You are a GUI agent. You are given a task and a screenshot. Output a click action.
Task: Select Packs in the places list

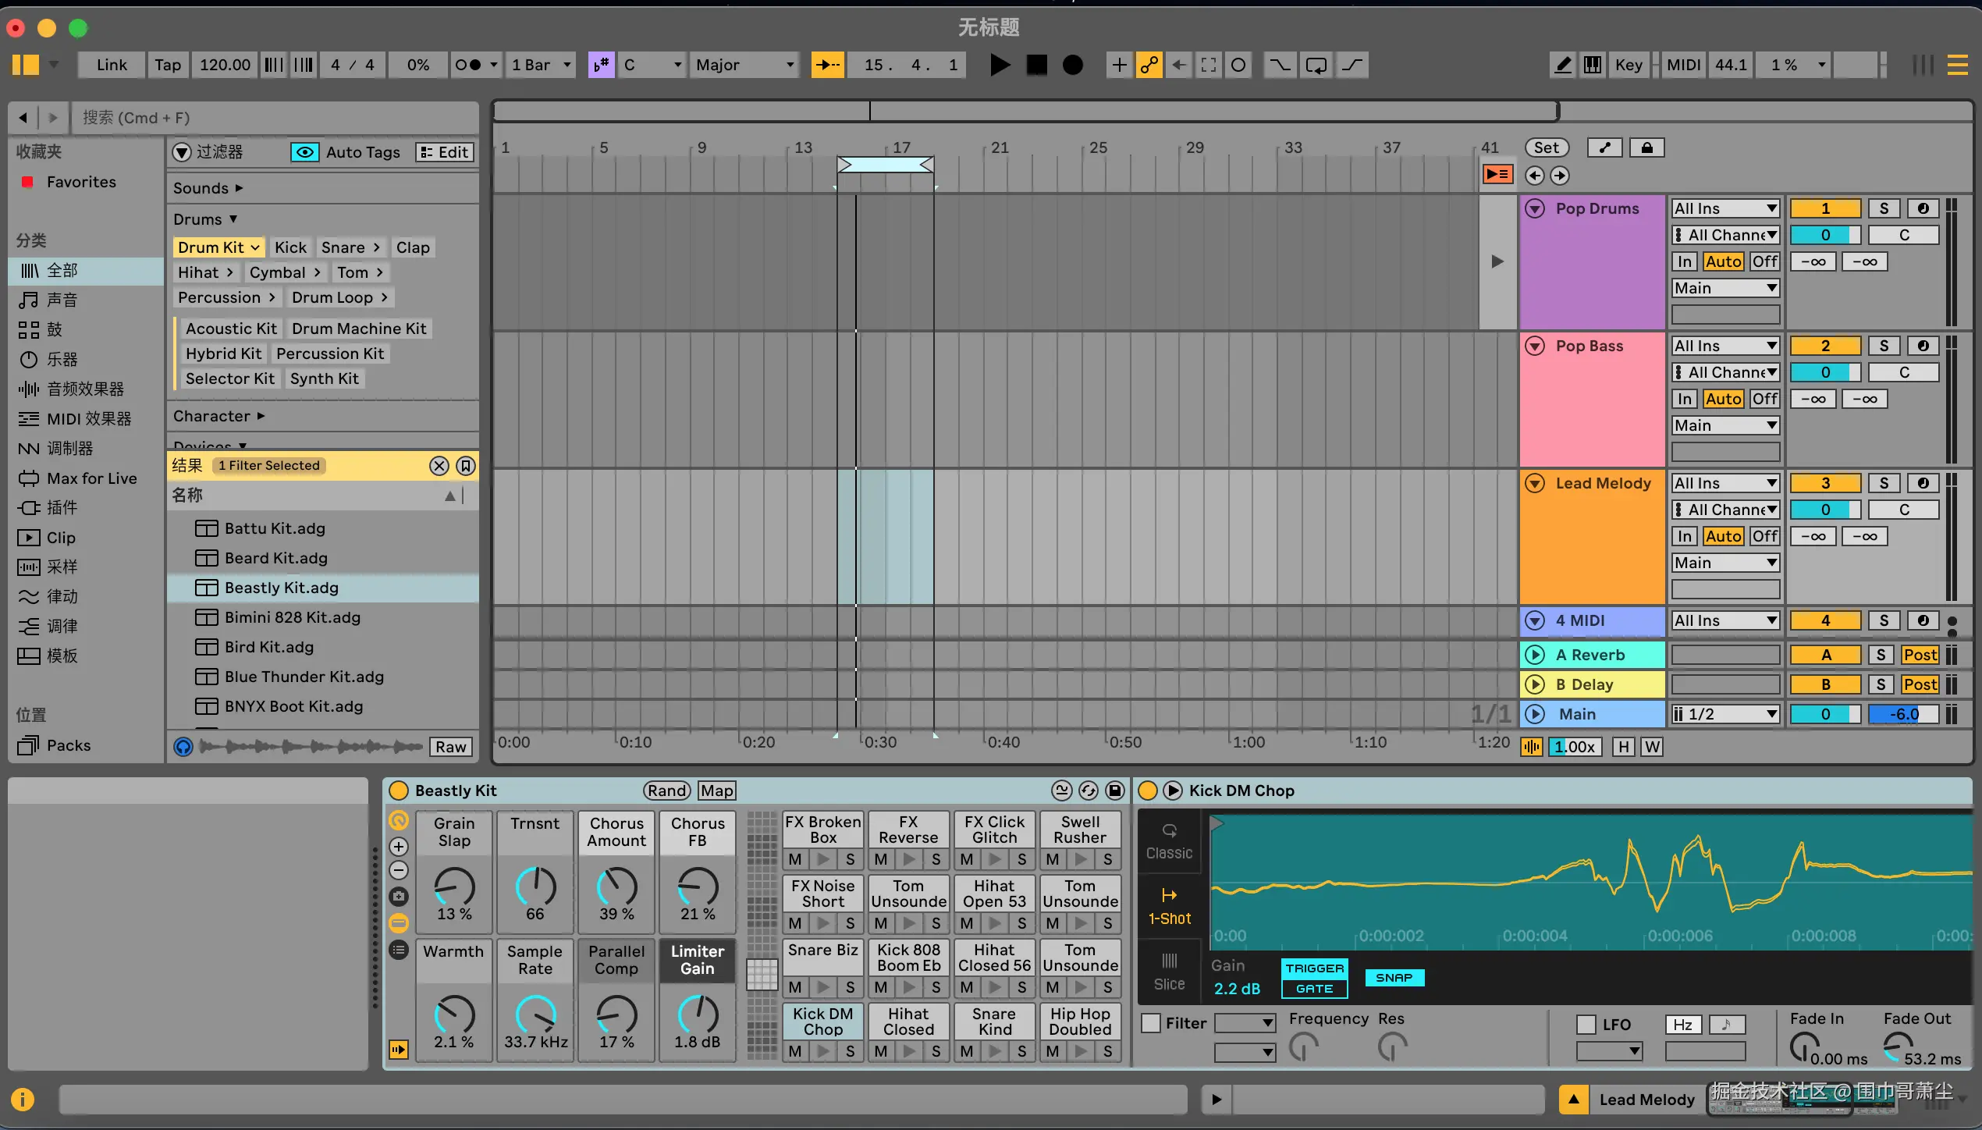point(69,745)
